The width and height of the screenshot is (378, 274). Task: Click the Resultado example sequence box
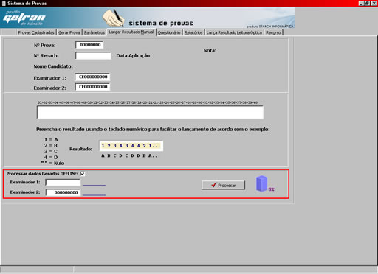point(131,146)
